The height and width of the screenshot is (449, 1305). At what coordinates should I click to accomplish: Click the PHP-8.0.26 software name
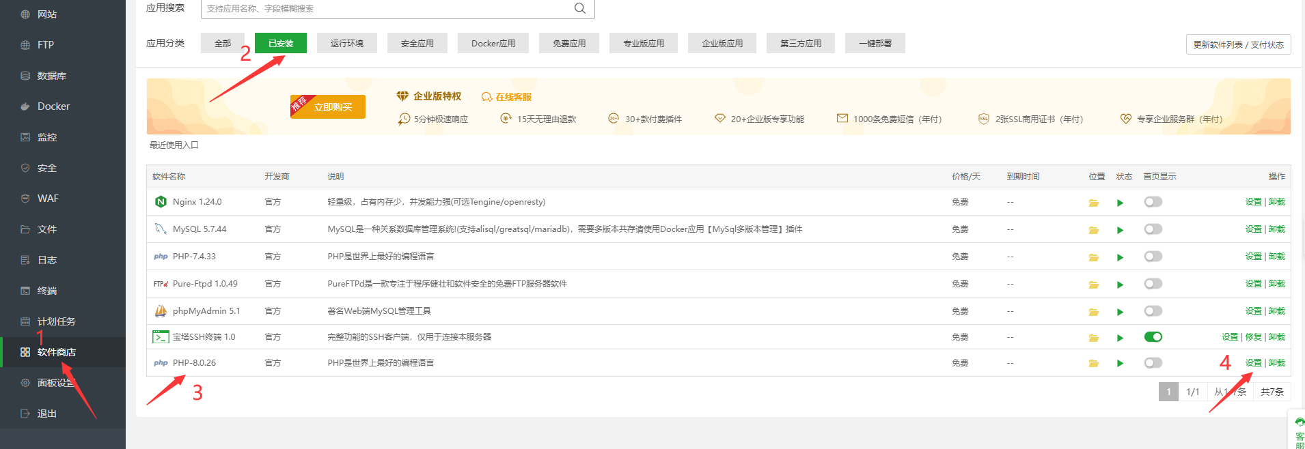click(194, 363)
